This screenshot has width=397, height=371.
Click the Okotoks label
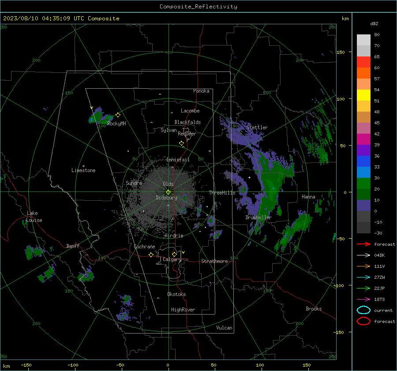click(x=176, y=294)
